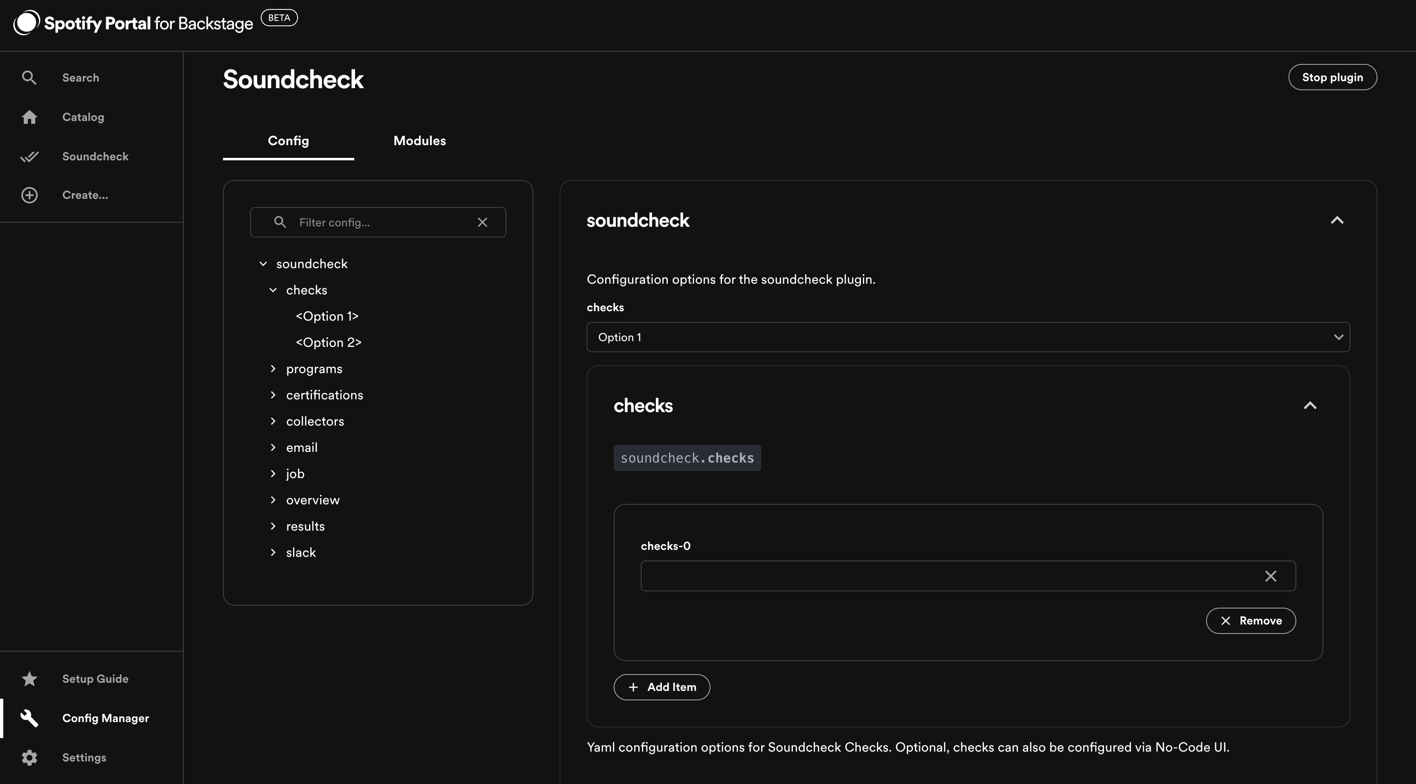Select the certifications tree label
1416x784 pixels.
point(324,395)
